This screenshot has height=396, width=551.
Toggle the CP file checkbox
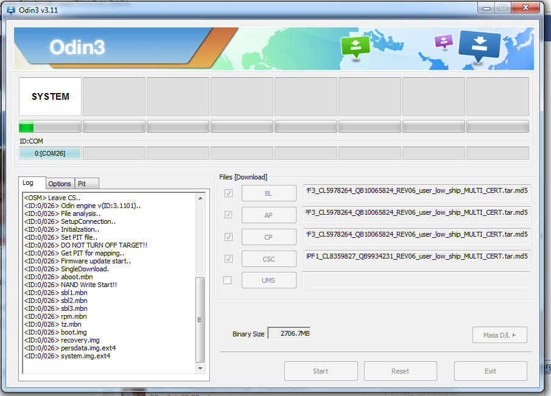pyautogui.click(x=228, y=237)
